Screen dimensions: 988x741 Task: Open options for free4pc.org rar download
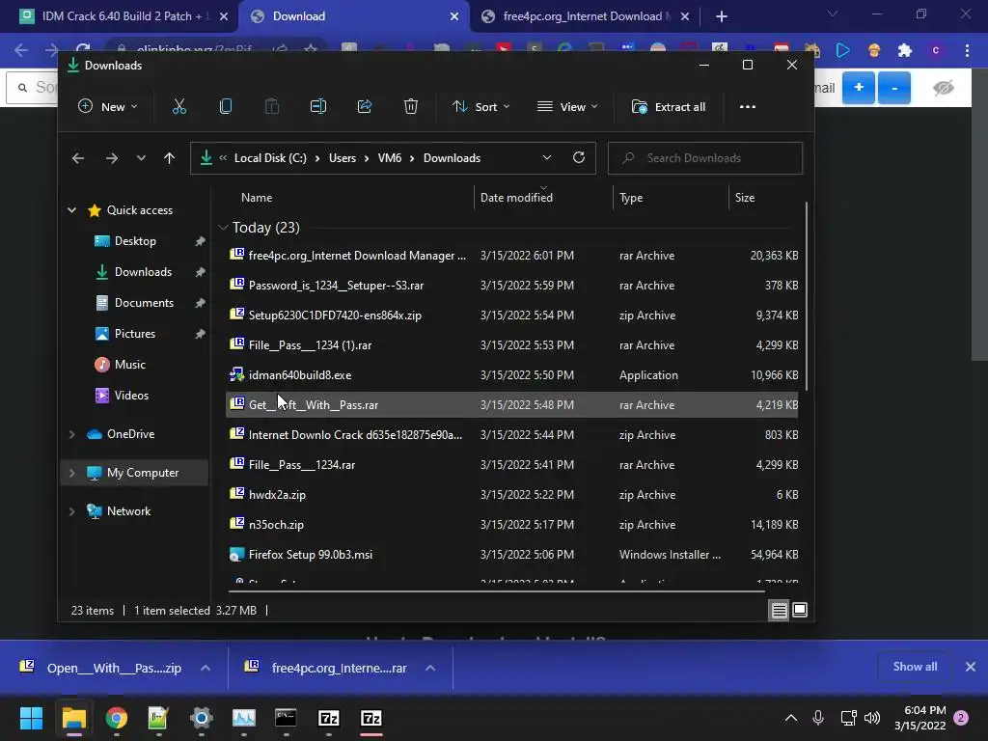tap(429, 668)
